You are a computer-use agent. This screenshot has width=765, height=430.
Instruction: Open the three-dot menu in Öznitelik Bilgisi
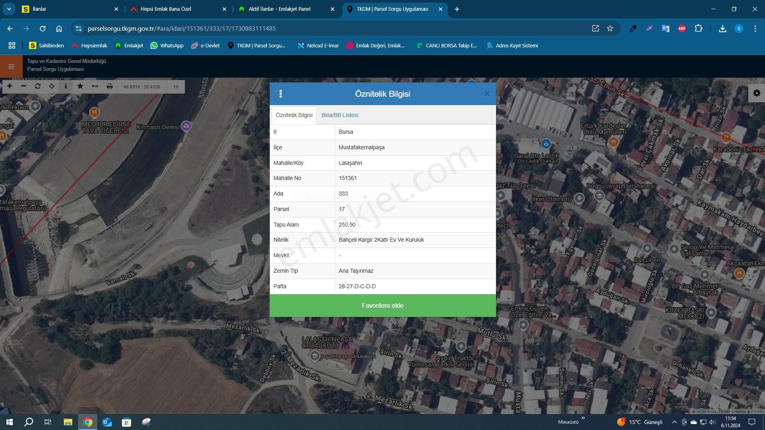(280, 94)
